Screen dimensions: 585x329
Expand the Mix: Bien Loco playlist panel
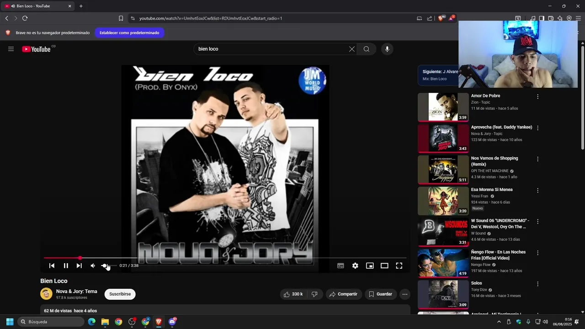pos(438,75)
